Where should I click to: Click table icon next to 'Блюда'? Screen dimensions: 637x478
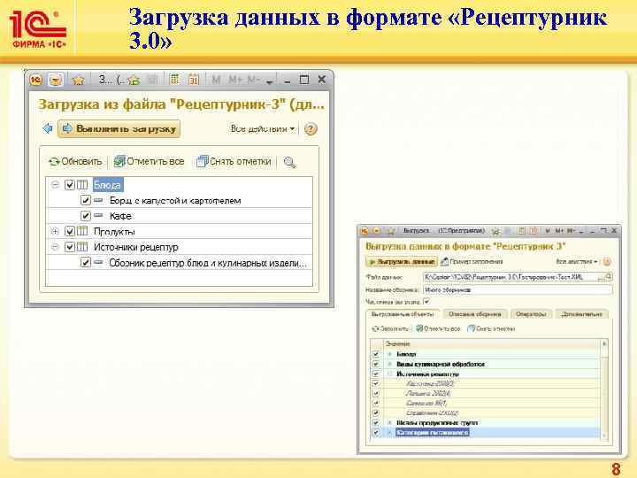tap(82, 185)
